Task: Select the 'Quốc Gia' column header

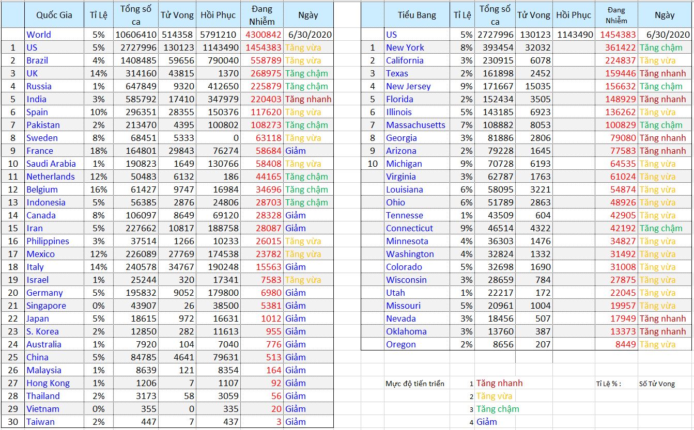Action: (x=54, y=15)
